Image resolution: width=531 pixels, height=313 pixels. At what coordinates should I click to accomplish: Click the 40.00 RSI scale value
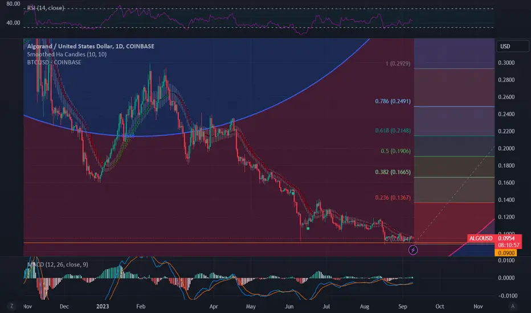pos(13,23)
